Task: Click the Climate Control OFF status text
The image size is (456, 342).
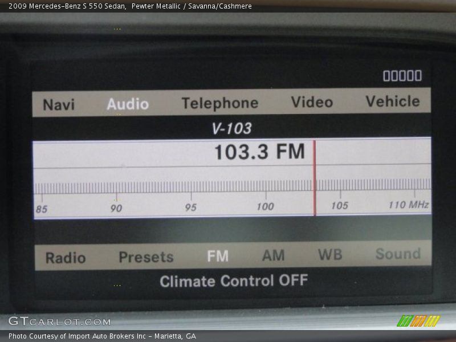Action: pyautogui.click(x=234, y=281)
